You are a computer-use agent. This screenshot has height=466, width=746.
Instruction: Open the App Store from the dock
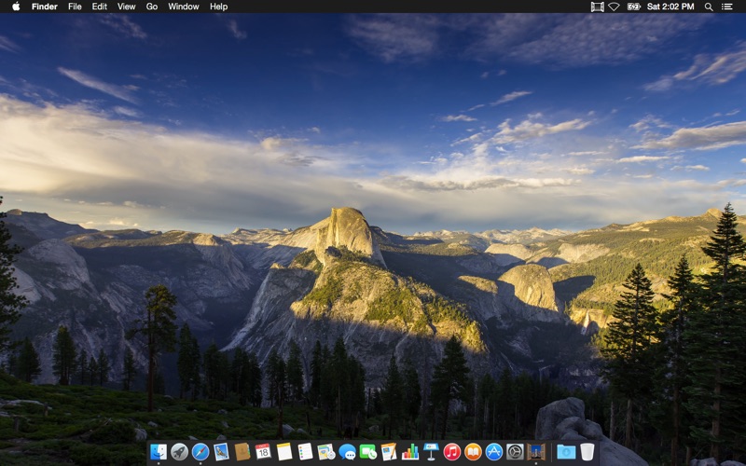click(x=494, y=452)
